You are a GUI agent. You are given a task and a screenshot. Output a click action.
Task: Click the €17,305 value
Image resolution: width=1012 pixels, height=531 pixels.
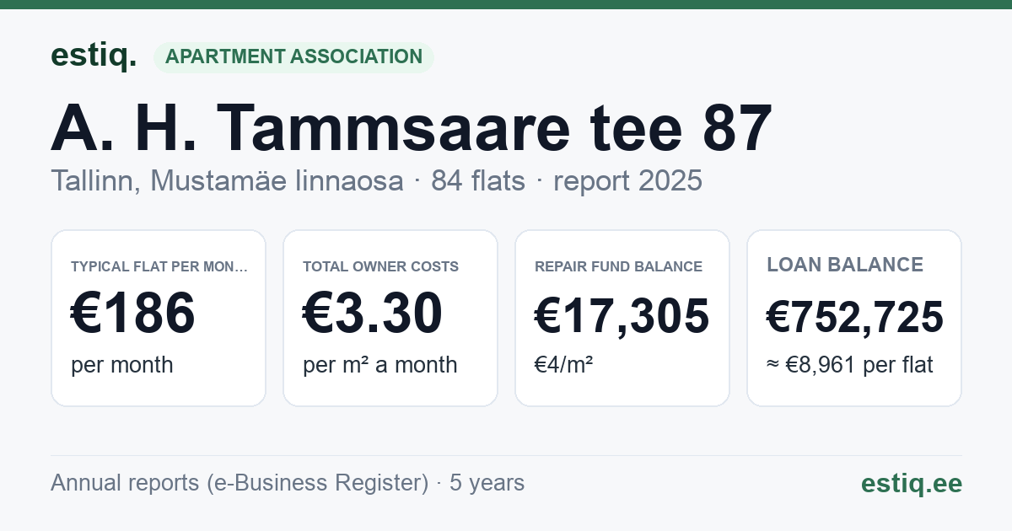622,317
